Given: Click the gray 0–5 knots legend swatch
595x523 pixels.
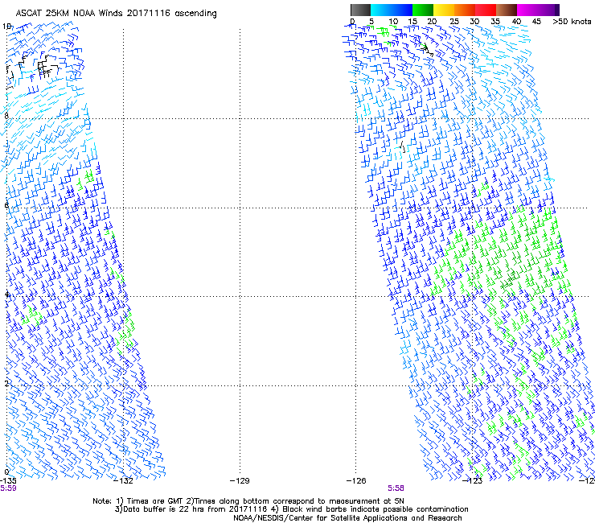Looking at the screenshot, I should [360, 10].
